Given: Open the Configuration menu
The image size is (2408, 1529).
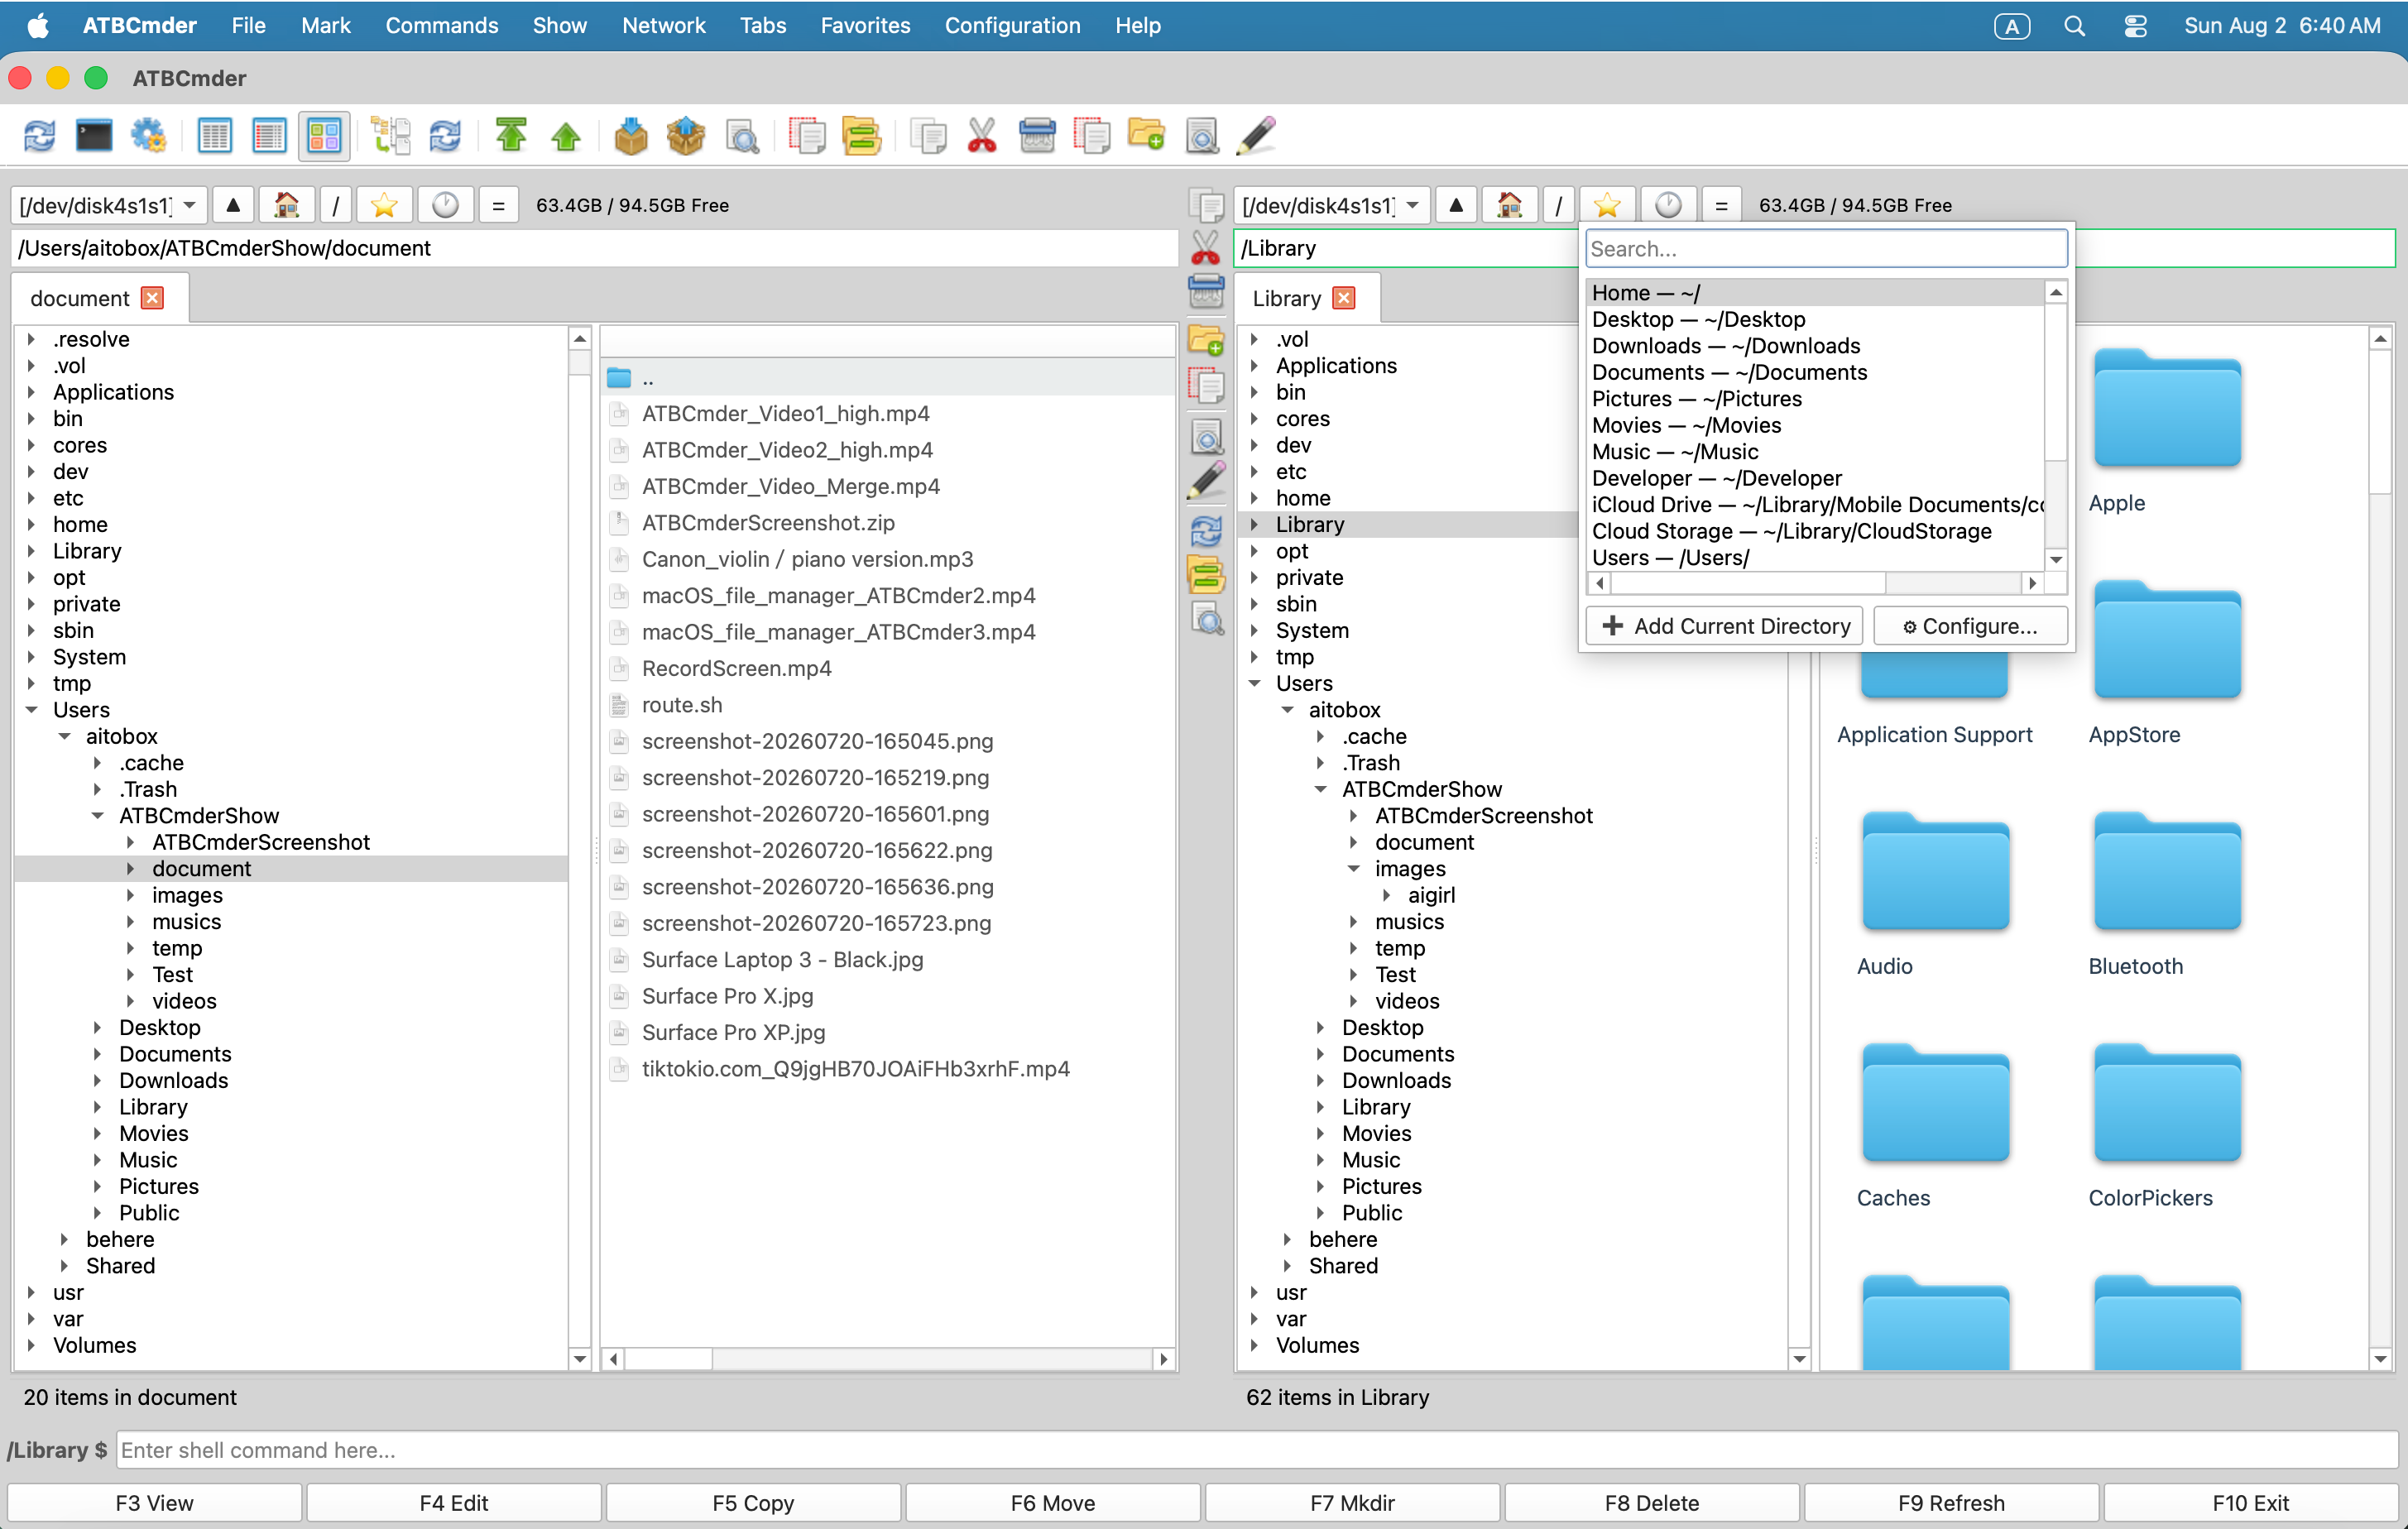Looking at the screenshot, I should coord(1012,26).
